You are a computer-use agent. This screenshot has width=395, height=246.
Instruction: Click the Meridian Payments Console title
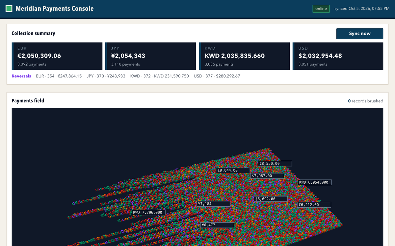55,9
